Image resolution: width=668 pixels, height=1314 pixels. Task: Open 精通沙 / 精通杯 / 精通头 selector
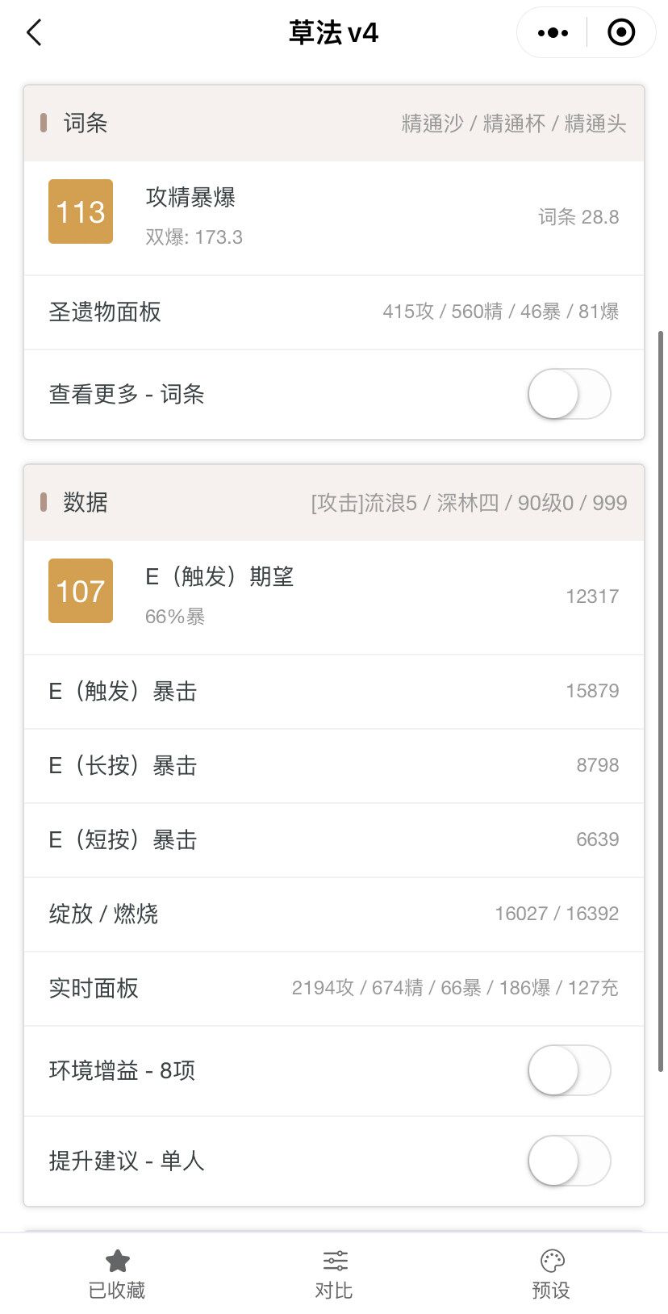(x=514, y=123)
